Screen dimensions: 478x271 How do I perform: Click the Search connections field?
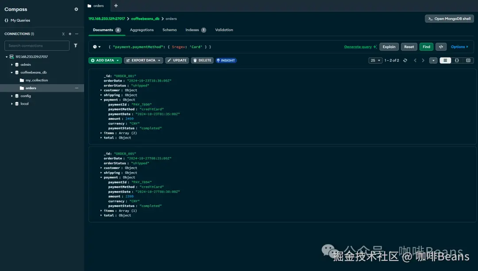37,45
